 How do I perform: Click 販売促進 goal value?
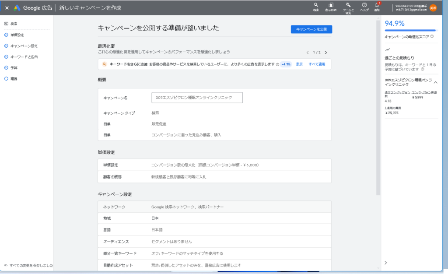(159, 124)
